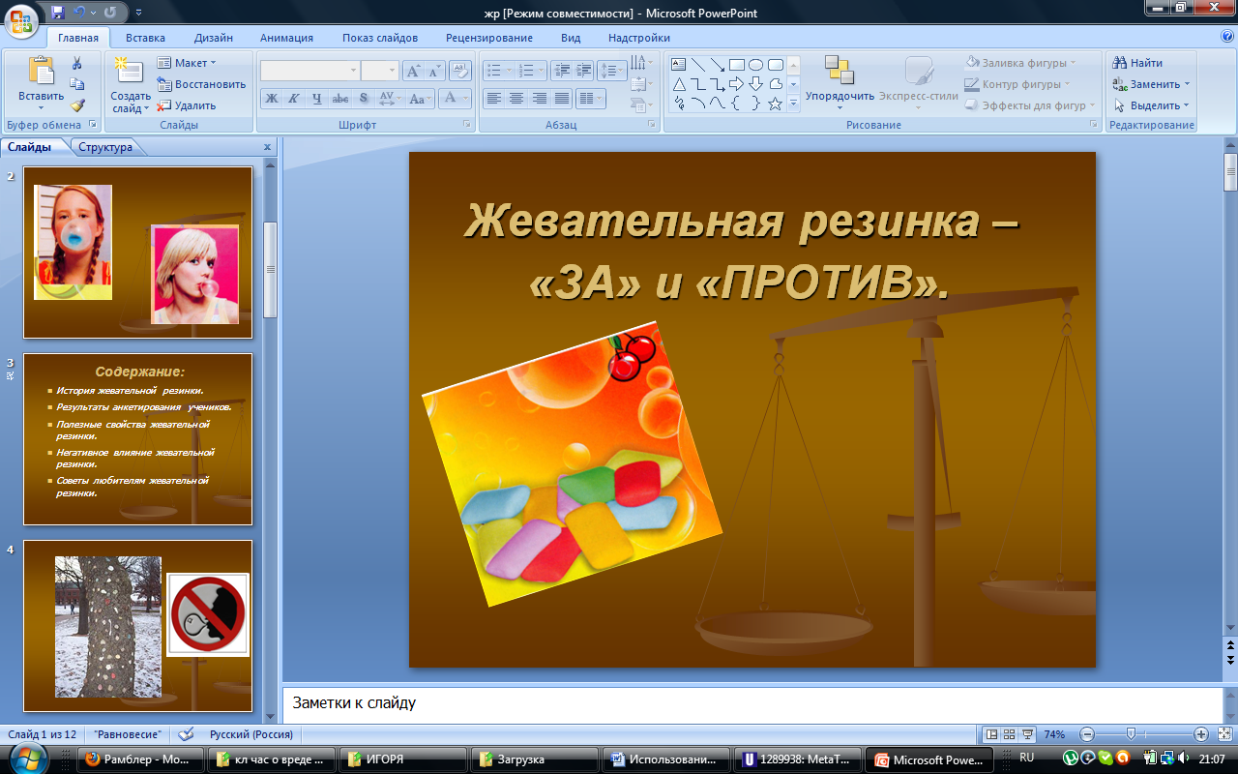Click the Упорядочить arrange button
The width and height of the screenshot is (1238, 774).
pos(840,81)
